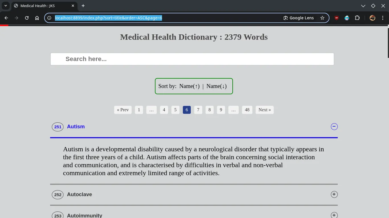Open Google Lens in address bar
The width and height of the screenshot is (389, 218).
point(298,18)
